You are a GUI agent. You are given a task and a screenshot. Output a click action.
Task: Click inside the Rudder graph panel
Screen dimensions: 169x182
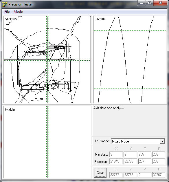point(47,142)
